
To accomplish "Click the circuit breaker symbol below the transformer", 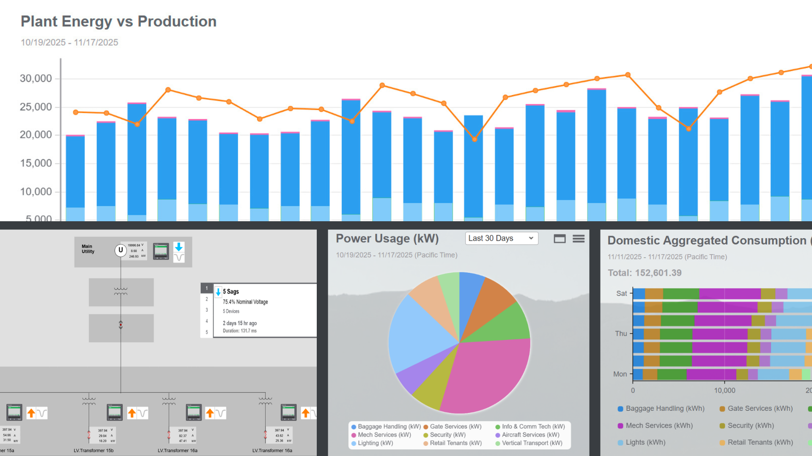I will pyautogui.click(x=121, y=324).
